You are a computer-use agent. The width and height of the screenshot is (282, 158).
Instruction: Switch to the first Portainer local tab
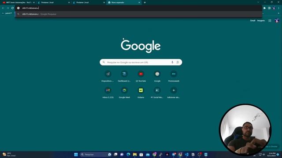(54, 3)
